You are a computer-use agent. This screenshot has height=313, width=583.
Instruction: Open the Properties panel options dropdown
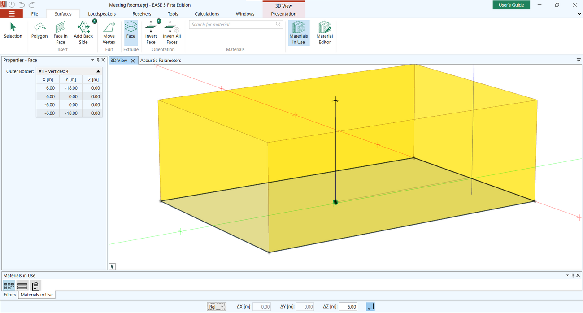click(92, 60)
